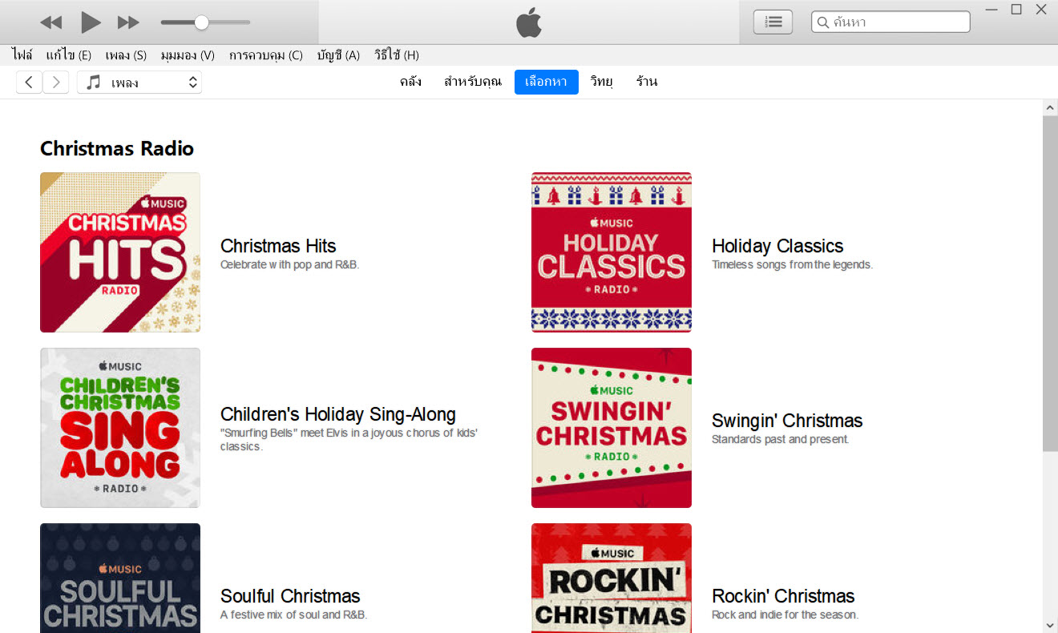This screenshot has height=633, width=1058.
Task: Open the Christmas Hits radio artwork
Action: coord(120,252)
